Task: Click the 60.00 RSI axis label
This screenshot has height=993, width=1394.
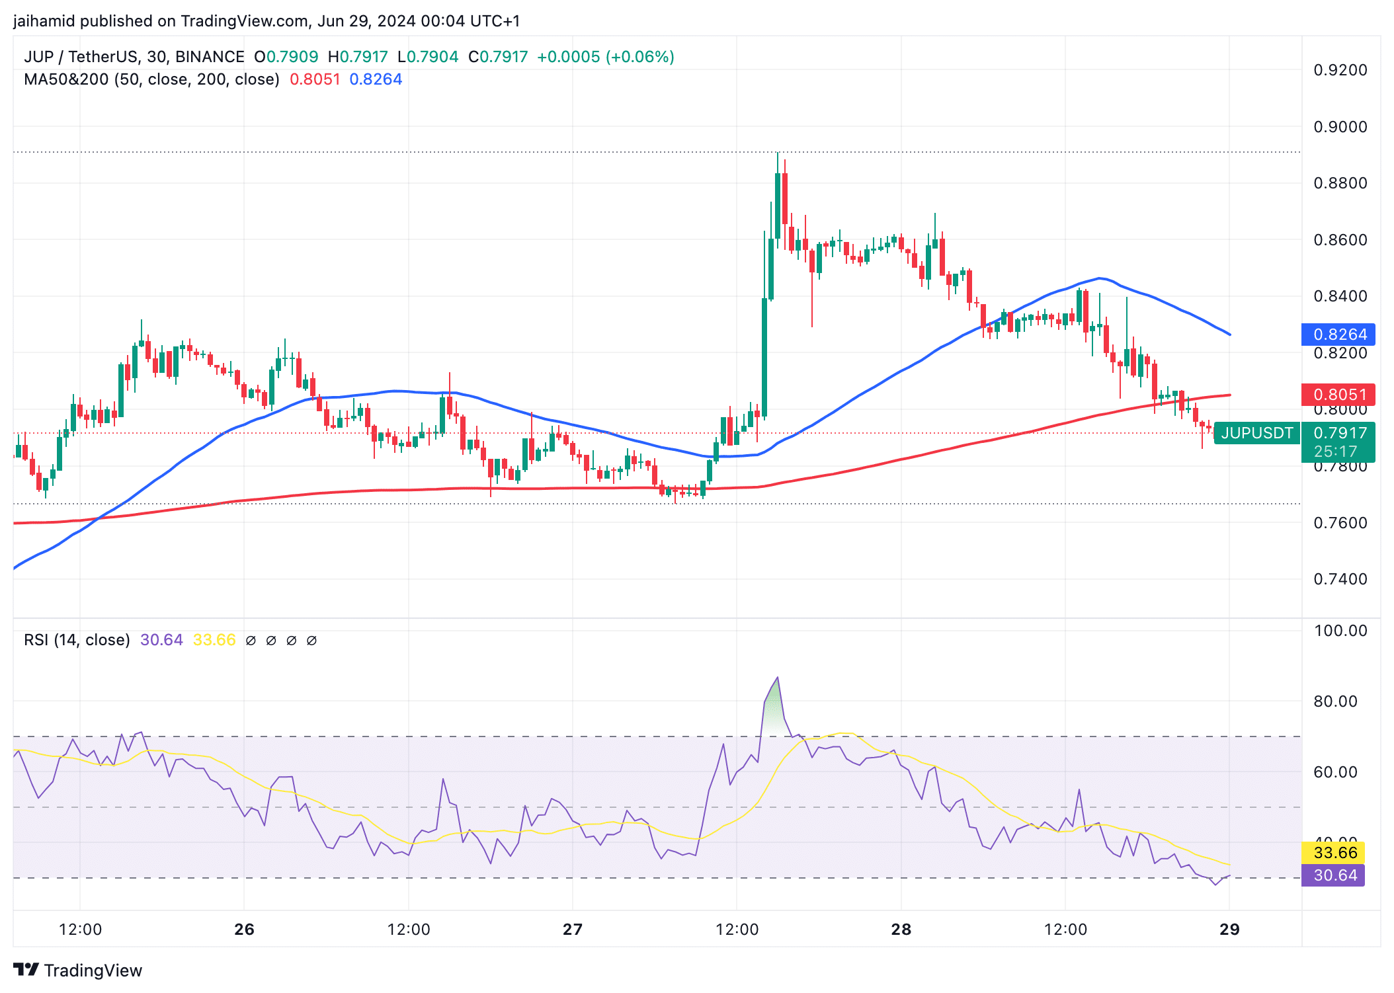Action: (1335, 772)
